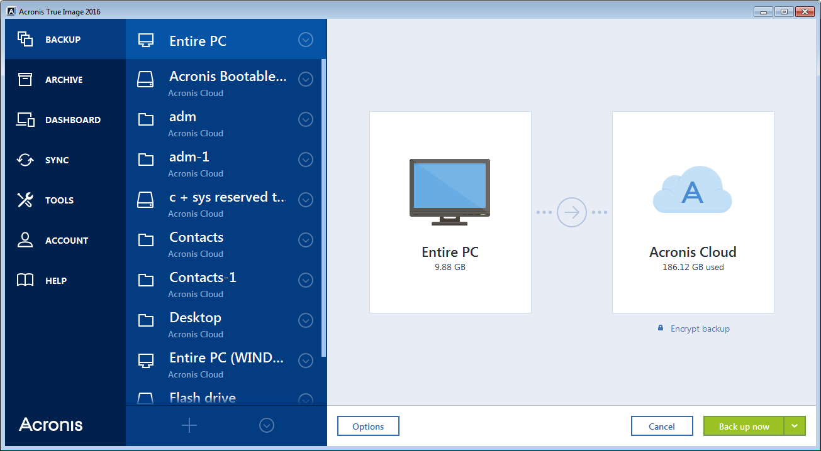Open backup list menu chevron at bottom
Viewport: 821px width, 451px height.
pos(267,425)
